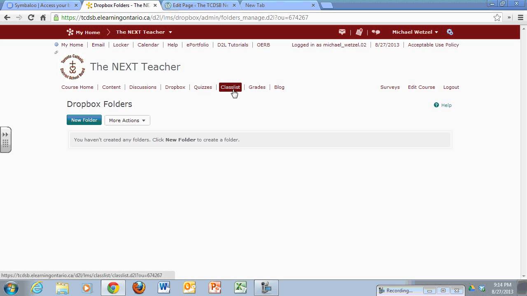Open My Home in the red navbar

(83, 32)
